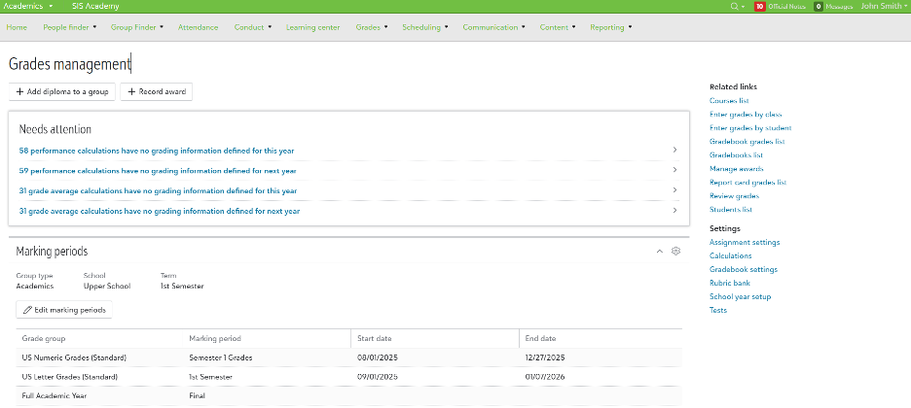The width and height of the screenshot is (911, 408).
Task: Open Assignment settings link
Action: pos(745,242)
